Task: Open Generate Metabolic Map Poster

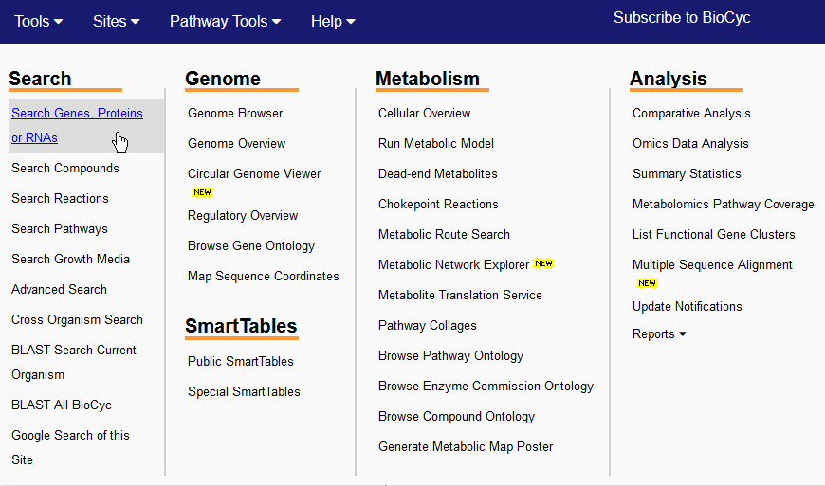Action: [466, 446]
